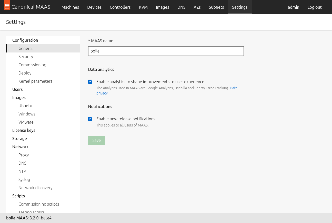The width and height of the screenshot is (332, 223).
Task: Click the admin account link
Action: (293, 7)
